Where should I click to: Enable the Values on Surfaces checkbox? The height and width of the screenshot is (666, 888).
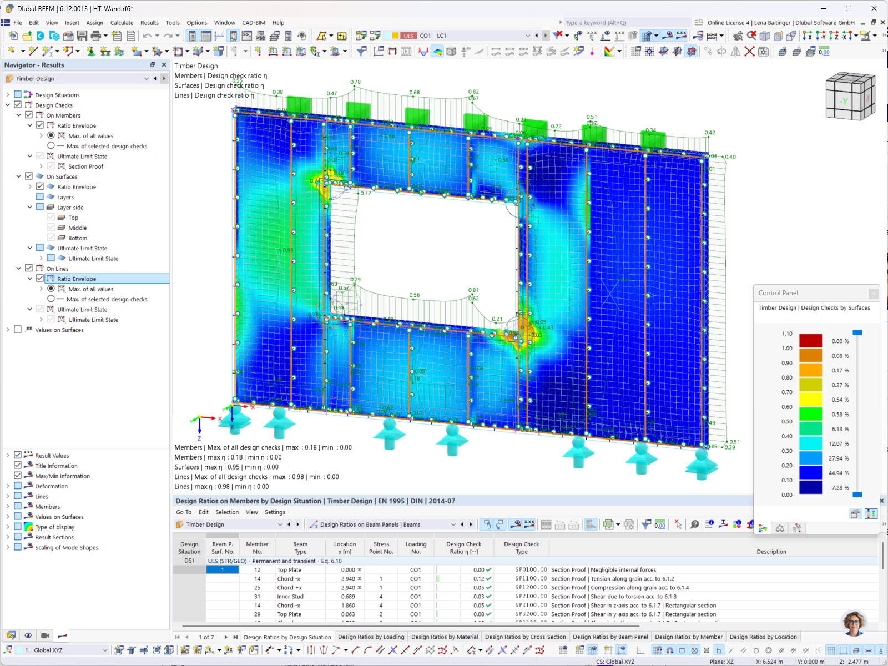click(x=17, y=516)
